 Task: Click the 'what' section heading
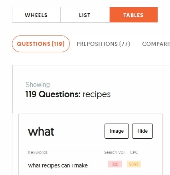pyautogui.click(x=41, y=132)
